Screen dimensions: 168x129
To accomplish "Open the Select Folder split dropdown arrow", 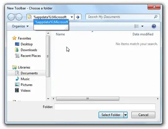I will [125, 115].
